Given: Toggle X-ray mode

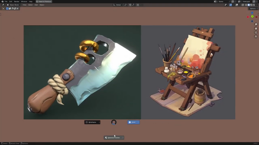Looking at the screenshot, I should pos(243,5).
